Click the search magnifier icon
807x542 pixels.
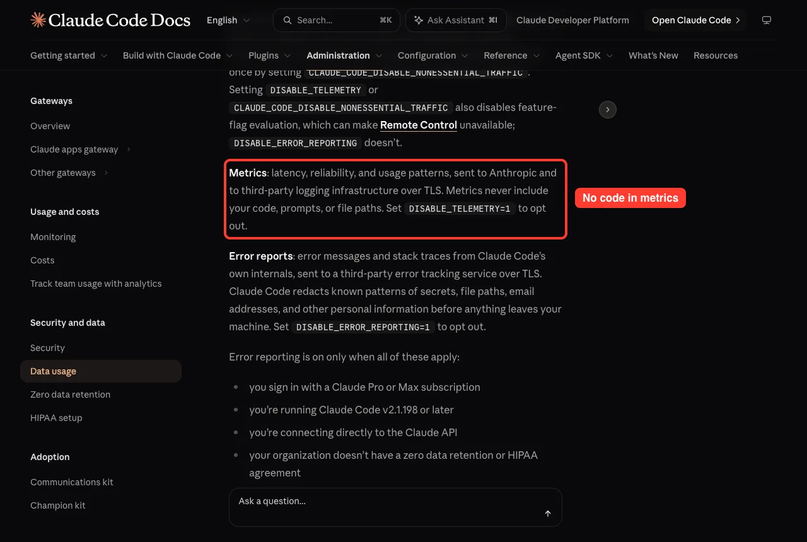[x=287, y=20]
